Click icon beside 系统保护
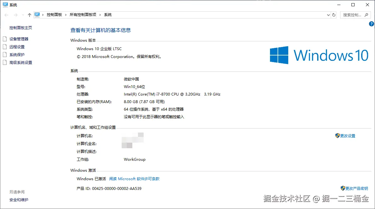 click(5, 55)
